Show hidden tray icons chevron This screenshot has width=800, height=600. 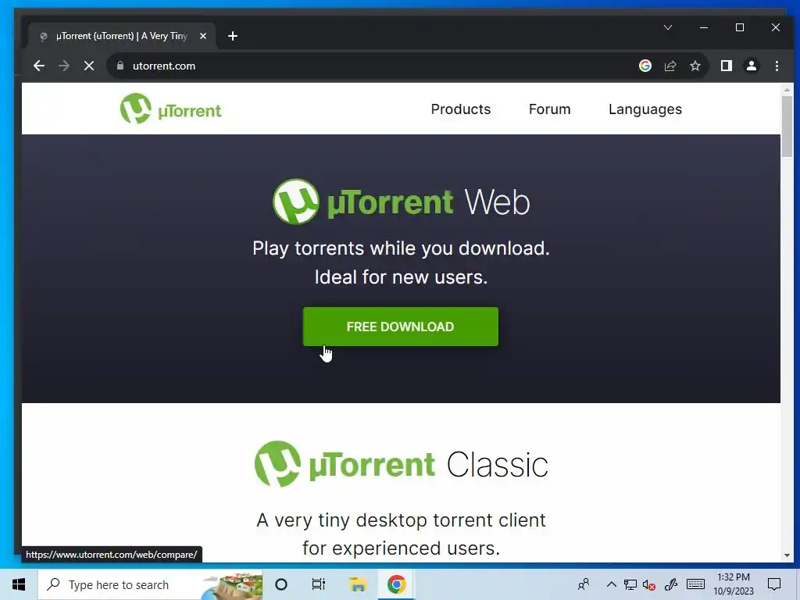click(x=611, y=584)
